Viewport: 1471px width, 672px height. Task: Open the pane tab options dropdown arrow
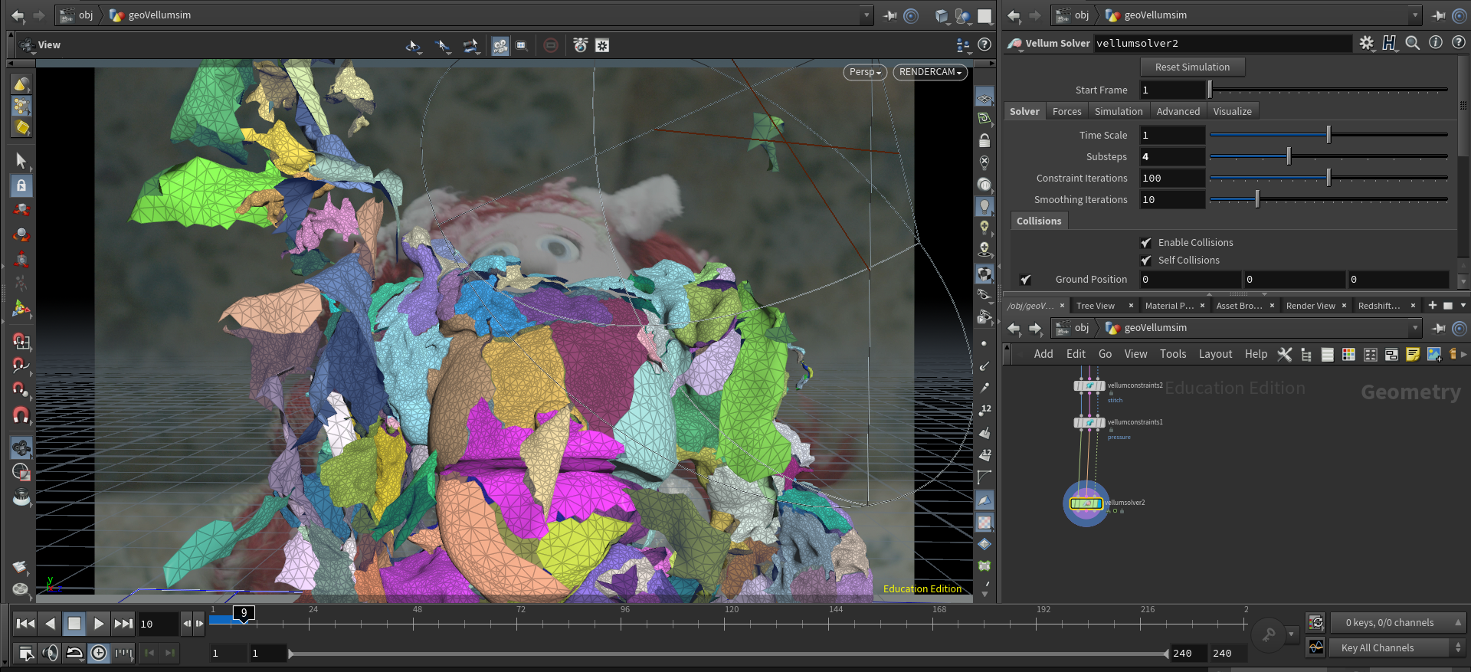1463,306
